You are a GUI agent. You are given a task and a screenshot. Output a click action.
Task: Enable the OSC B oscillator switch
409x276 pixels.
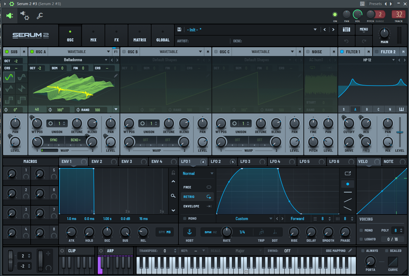[124, 52]
